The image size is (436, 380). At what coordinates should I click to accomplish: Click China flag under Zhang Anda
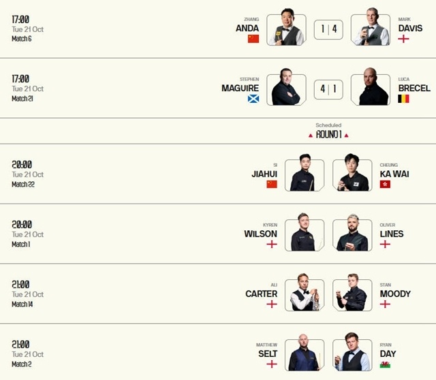(x=253, y=39)
